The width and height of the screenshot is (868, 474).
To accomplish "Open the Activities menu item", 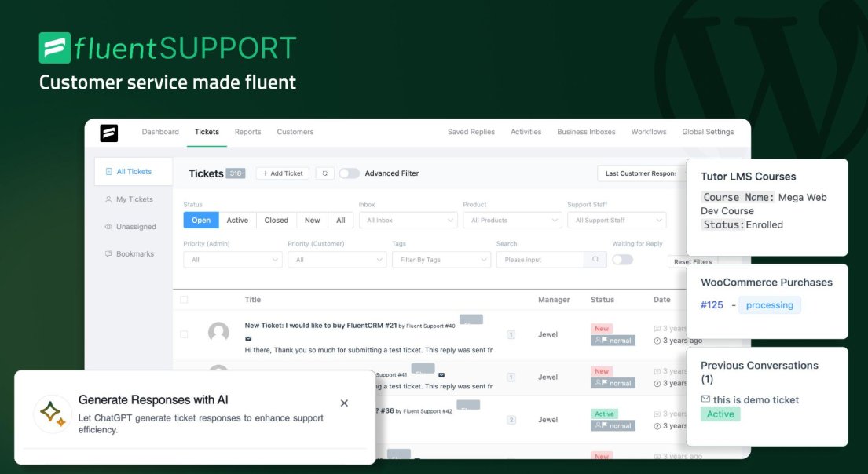I will pos(526,132).
